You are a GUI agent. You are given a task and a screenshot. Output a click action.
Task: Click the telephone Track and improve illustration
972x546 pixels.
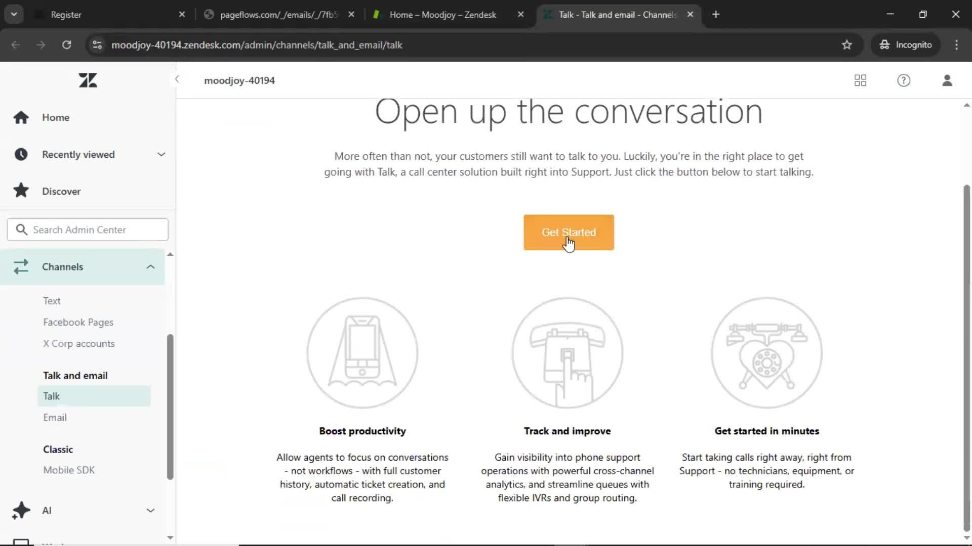click(567, 353)
